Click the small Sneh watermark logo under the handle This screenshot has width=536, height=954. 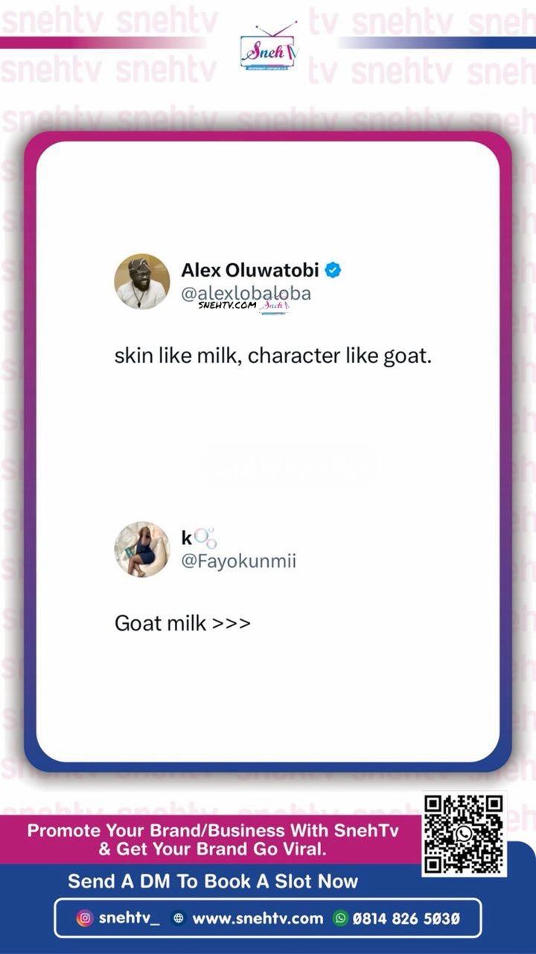click(x=274, y=306)
